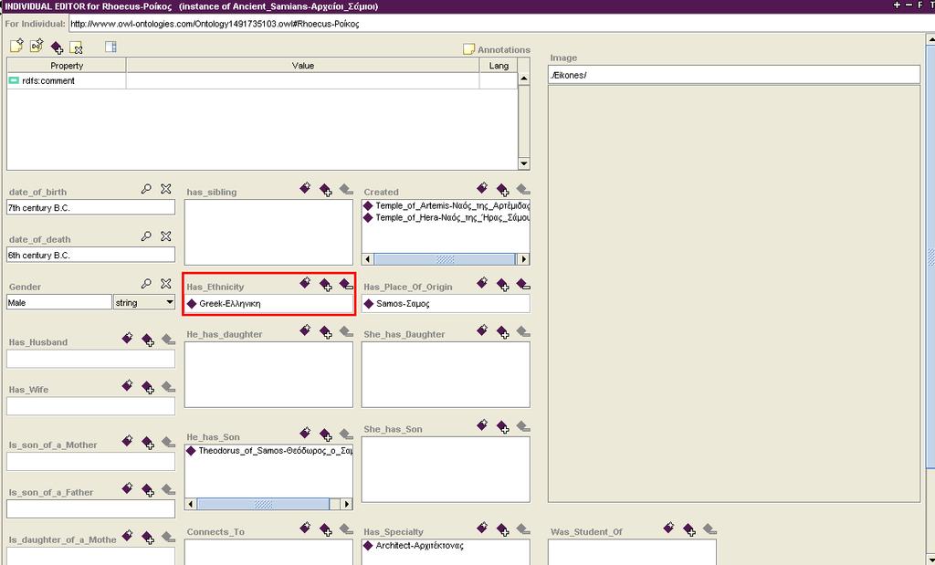
Task: Click the remove instance icon for He_has_Son
Action: [x=346, y=434]
